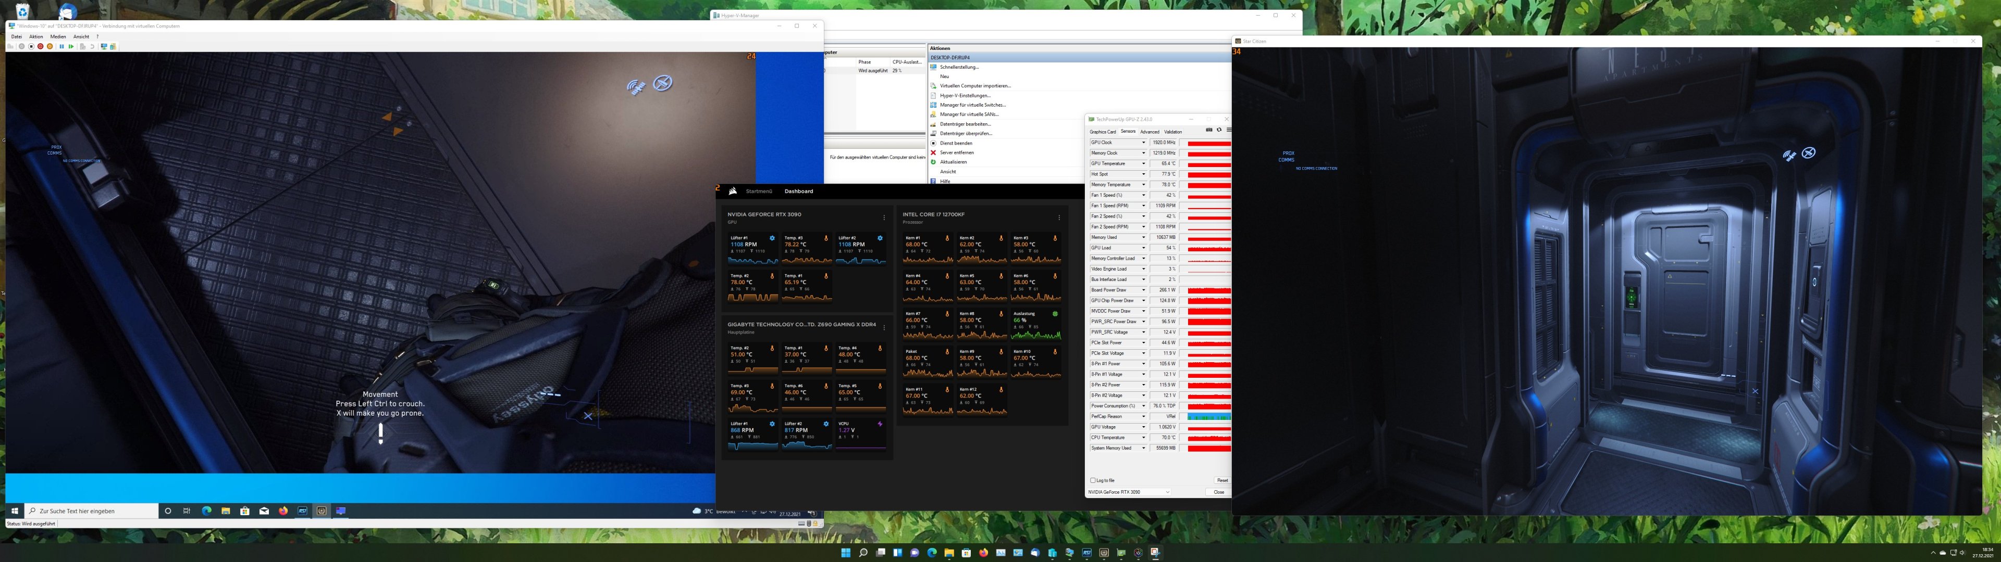Select DESKTOP-DFJRUP4 header in Aktionen pane
Viewport: 2001px width, 562px height.
[x=1079, y=57]
